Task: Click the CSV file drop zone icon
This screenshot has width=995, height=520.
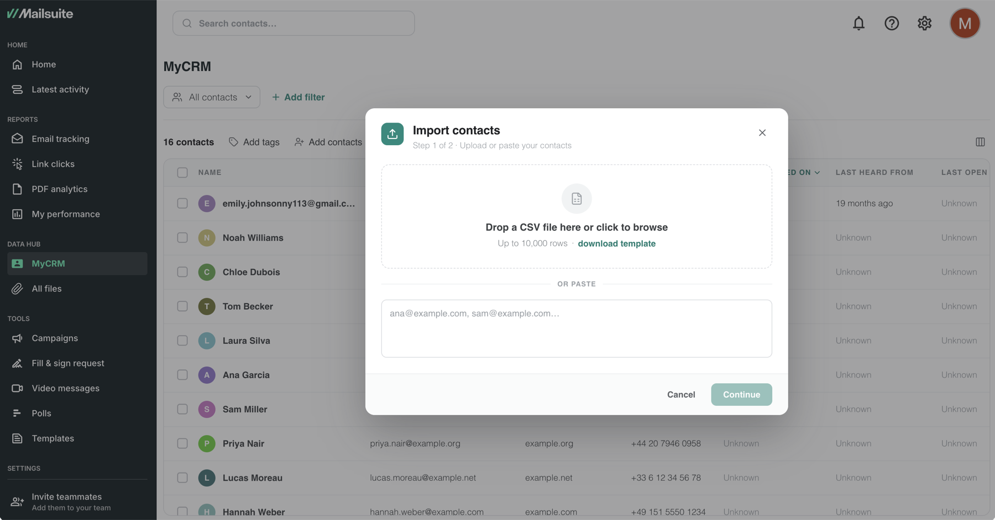Action: coord(577,199)
